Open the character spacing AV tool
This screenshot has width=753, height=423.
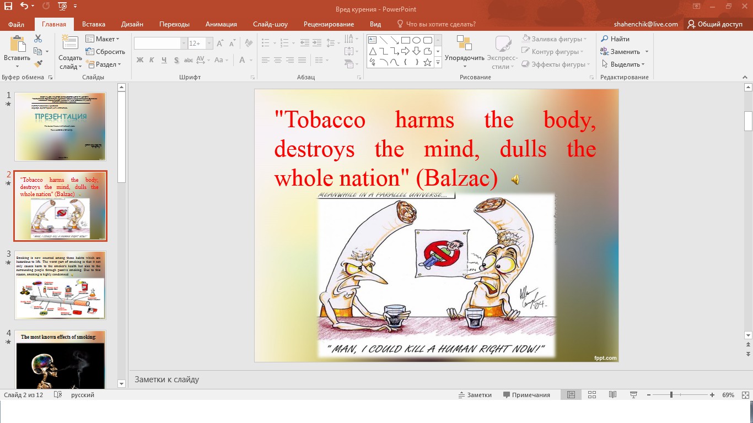tap(202, 60)
